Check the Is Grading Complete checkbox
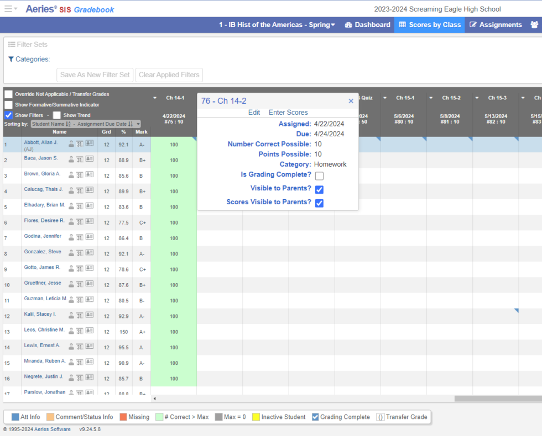 coord(319,176)
